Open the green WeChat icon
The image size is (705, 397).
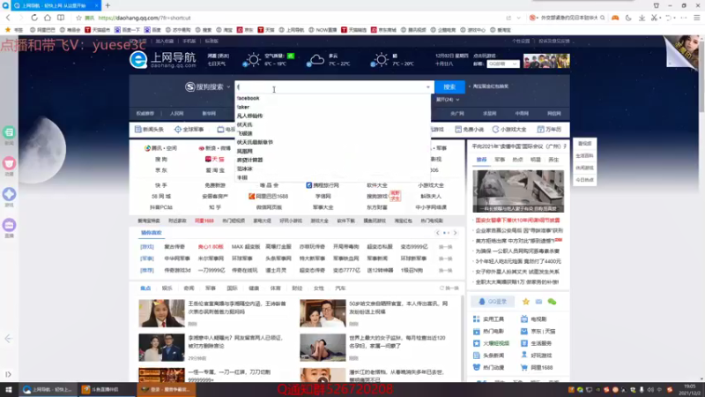point(553,302)
